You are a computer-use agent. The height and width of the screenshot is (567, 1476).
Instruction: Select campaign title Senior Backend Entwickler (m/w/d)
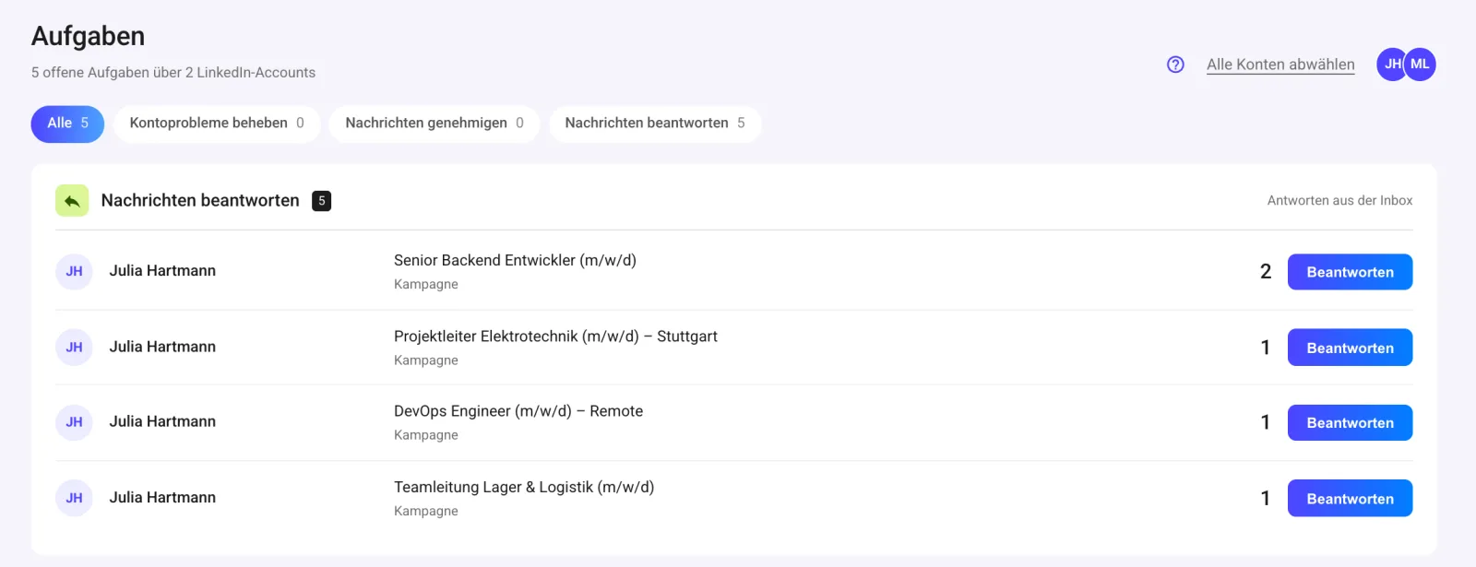pos(515,261)
